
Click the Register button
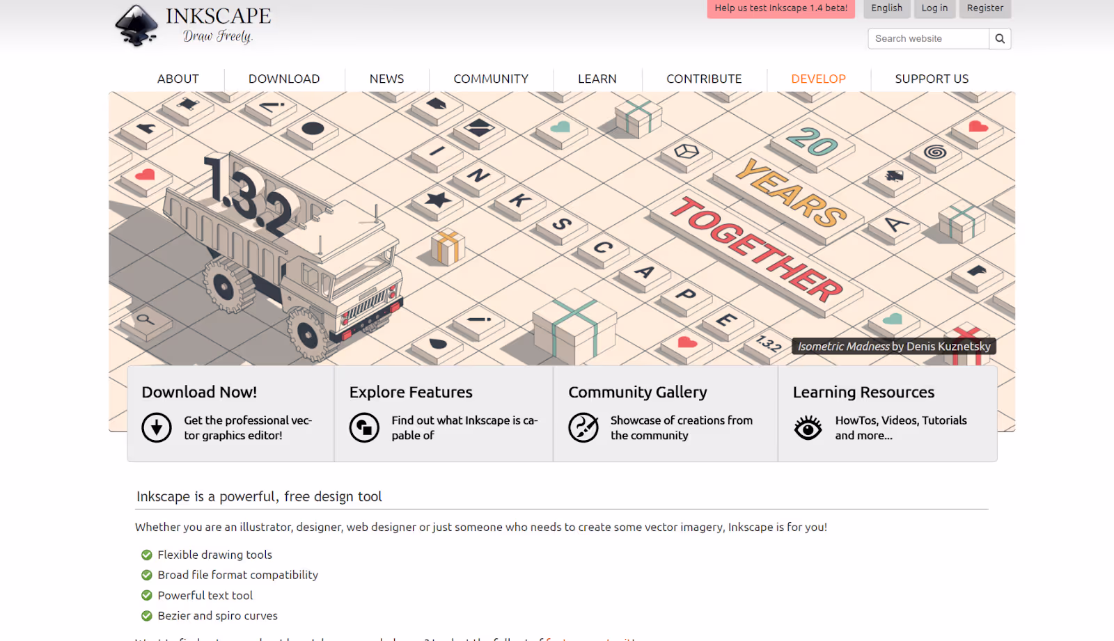[984, 8]
